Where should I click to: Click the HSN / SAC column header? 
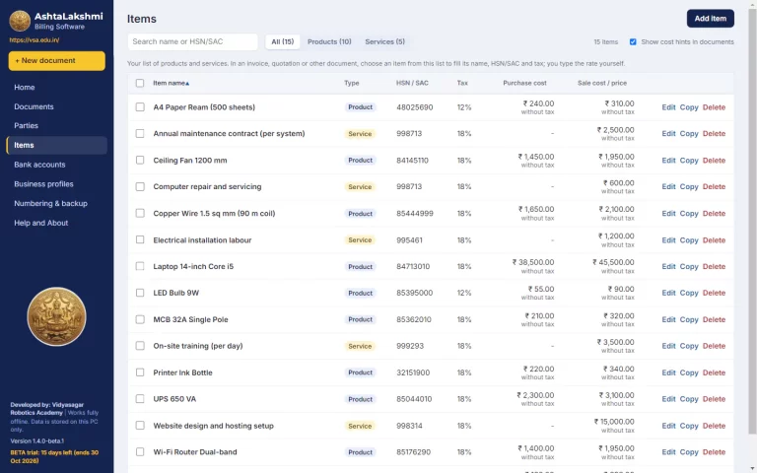click(412, 83)
